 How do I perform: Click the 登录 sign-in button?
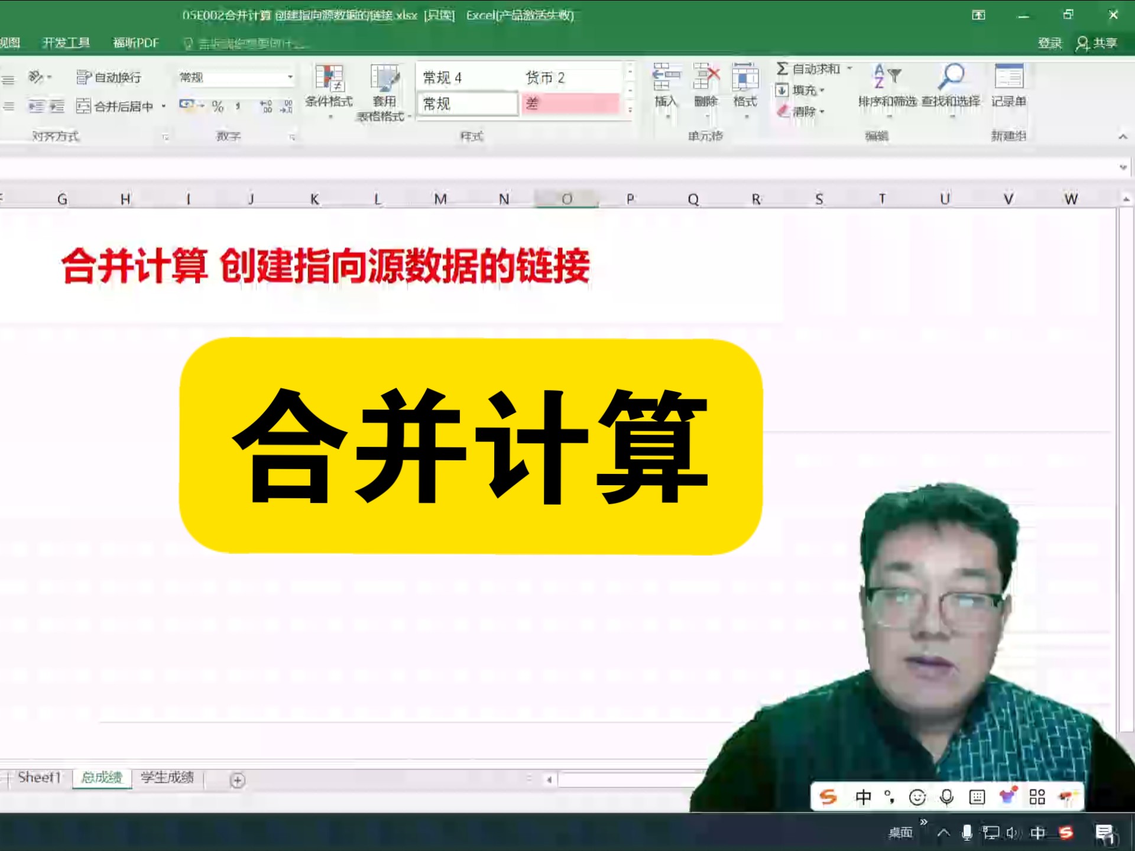(1050, 43)
